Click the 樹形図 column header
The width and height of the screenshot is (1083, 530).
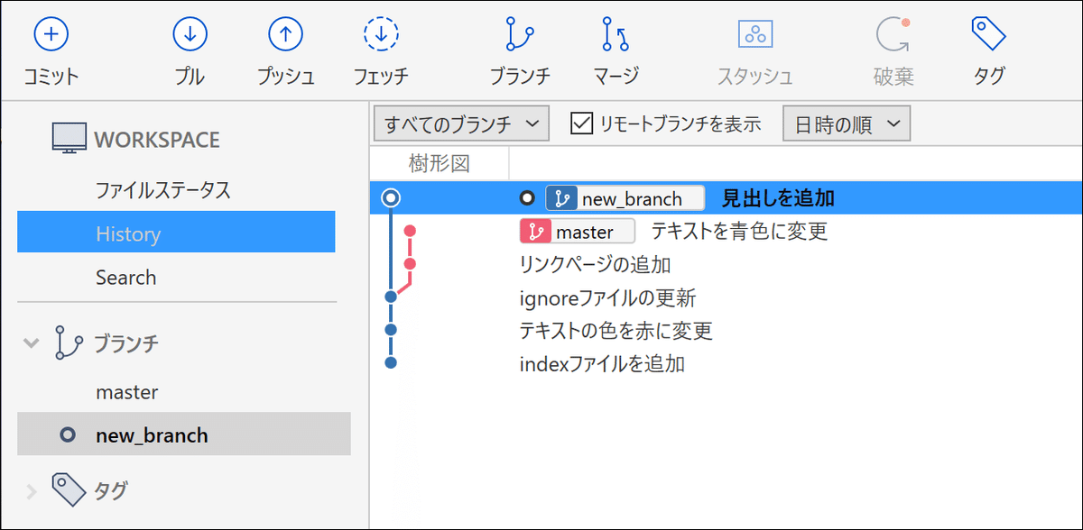tap(439, 163)
